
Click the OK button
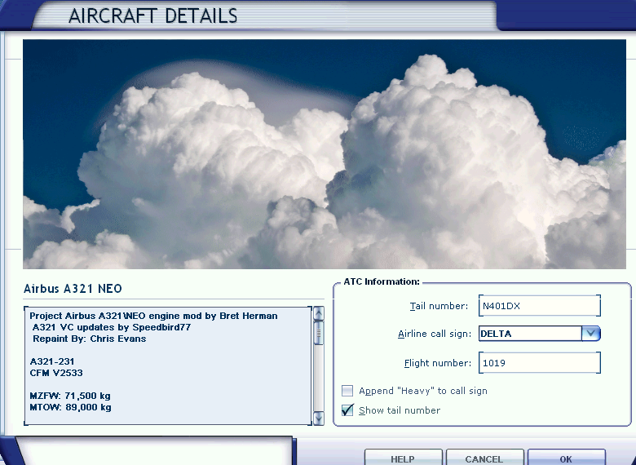(567, 458)
